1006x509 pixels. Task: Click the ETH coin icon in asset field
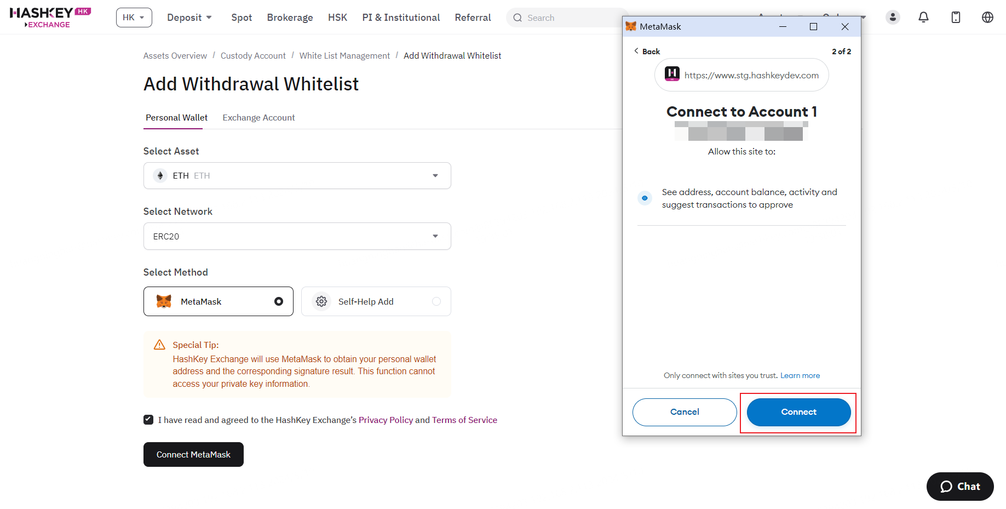[160, 175]
